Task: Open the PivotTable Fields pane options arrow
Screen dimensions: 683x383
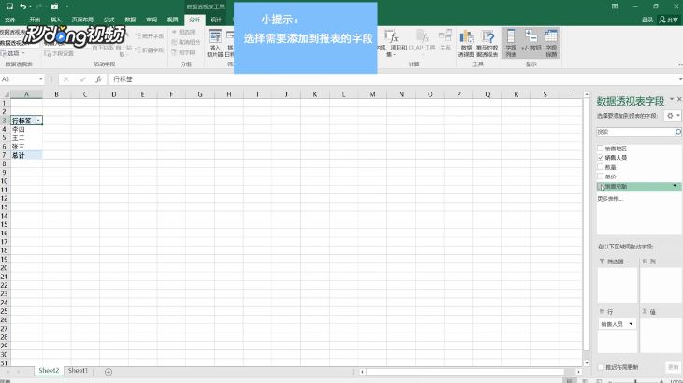Action: pos(672,100)
